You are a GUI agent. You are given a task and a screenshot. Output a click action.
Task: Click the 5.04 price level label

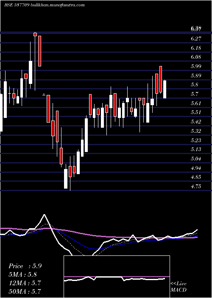(196, 159)
